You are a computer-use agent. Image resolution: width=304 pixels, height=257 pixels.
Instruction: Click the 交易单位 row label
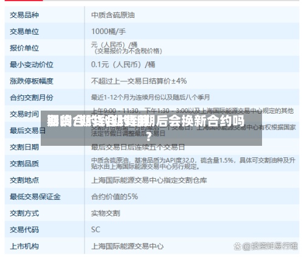[24, 32]
